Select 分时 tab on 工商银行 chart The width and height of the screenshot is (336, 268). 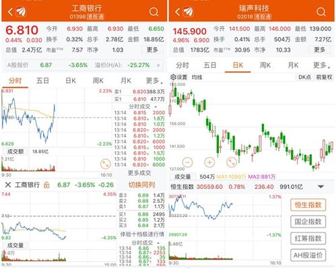click(15, 81)
